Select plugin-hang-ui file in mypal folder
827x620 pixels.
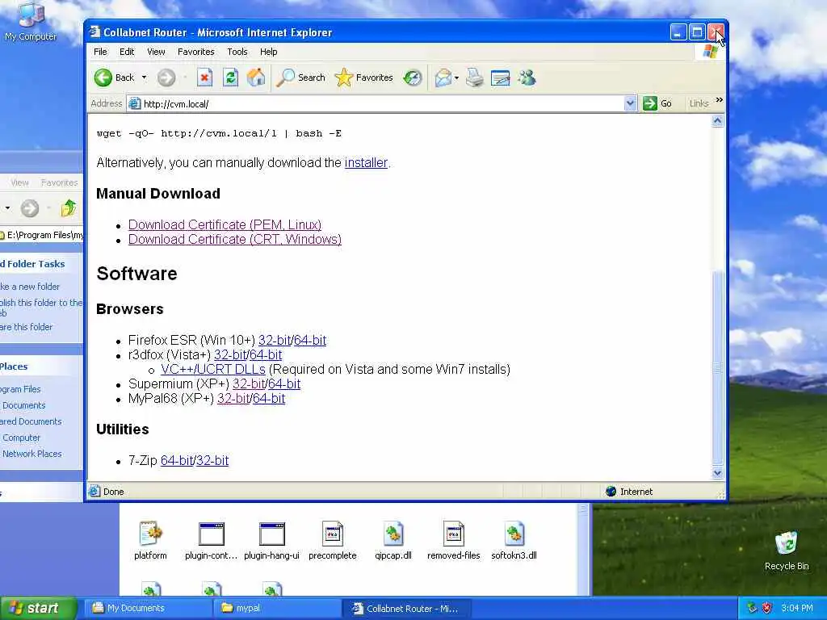click(271, 540)
